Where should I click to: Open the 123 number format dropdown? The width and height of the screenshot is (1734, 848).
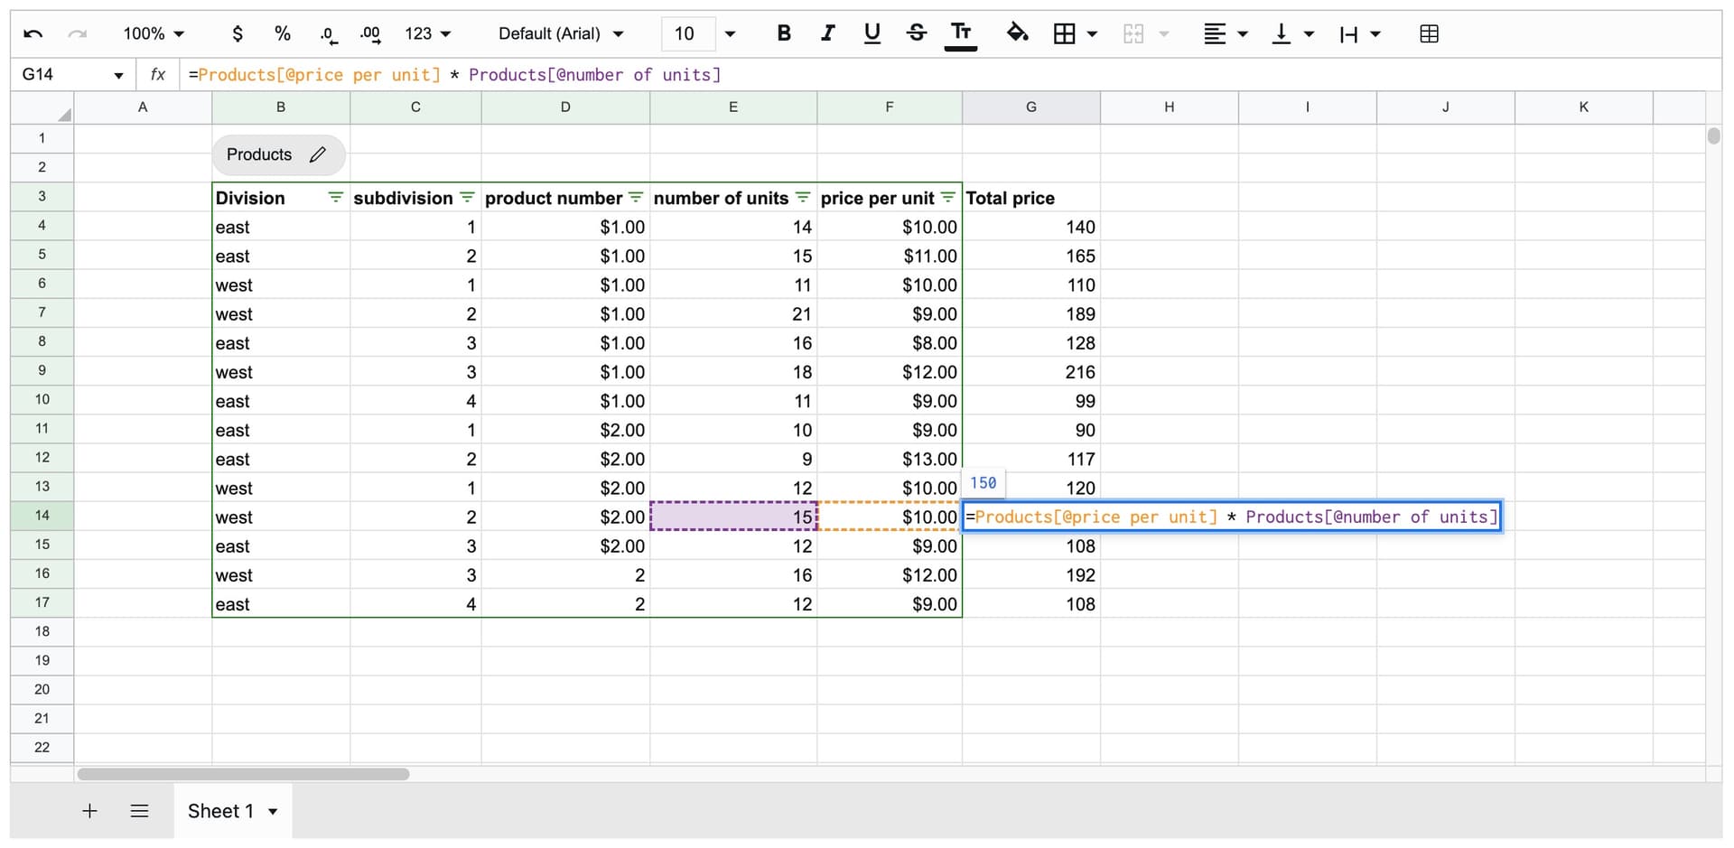427,34
